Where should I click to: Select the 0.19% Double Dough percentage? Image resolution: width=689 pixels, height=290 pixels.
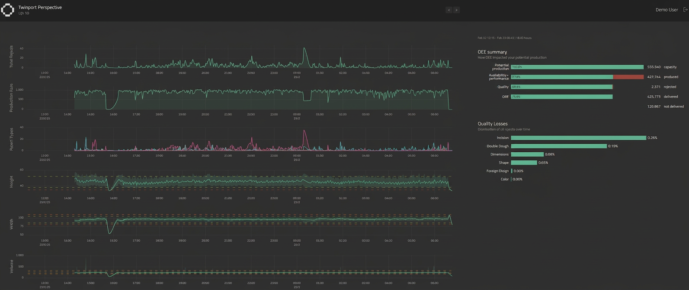tap(613, 146)
